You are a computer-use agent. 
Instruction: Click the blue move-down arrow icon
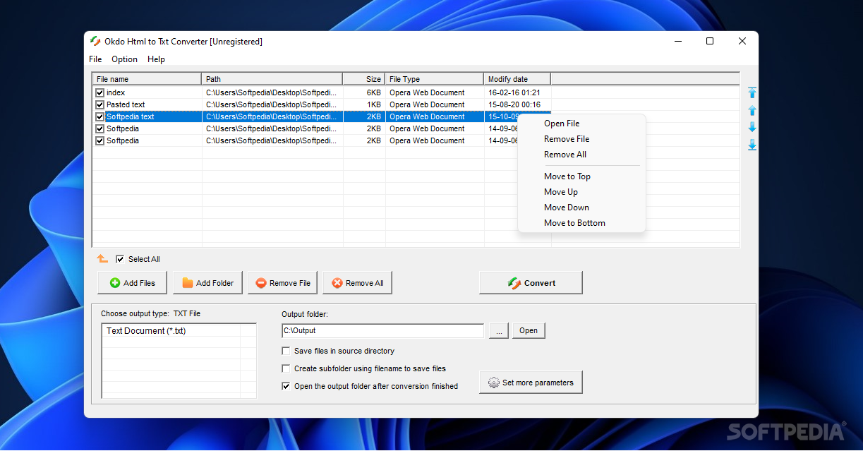point(752,127)
